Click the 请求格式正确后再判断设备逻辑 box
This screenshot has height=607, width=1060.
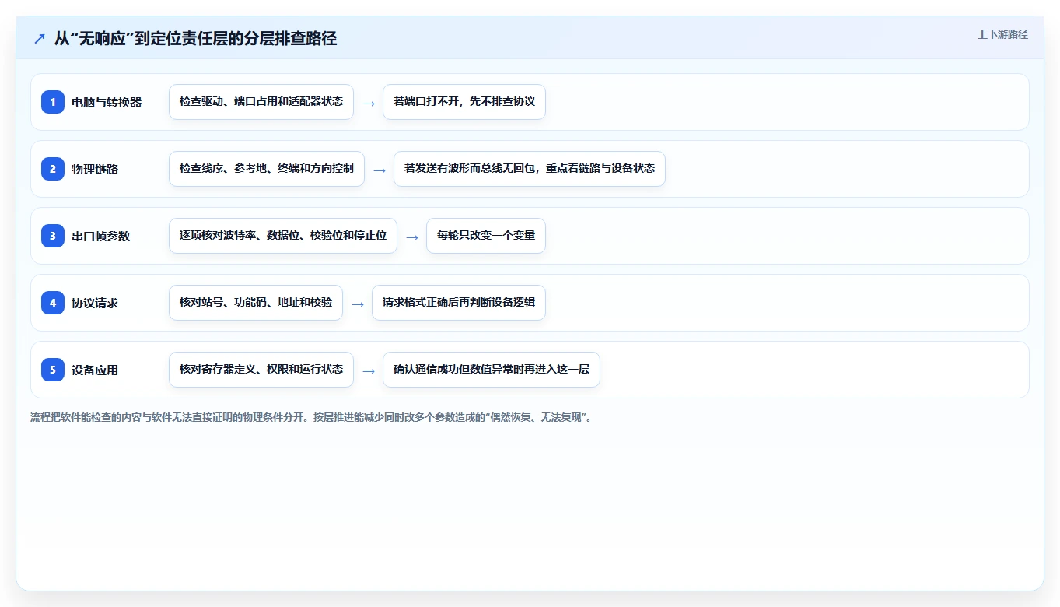pos(459,303)
